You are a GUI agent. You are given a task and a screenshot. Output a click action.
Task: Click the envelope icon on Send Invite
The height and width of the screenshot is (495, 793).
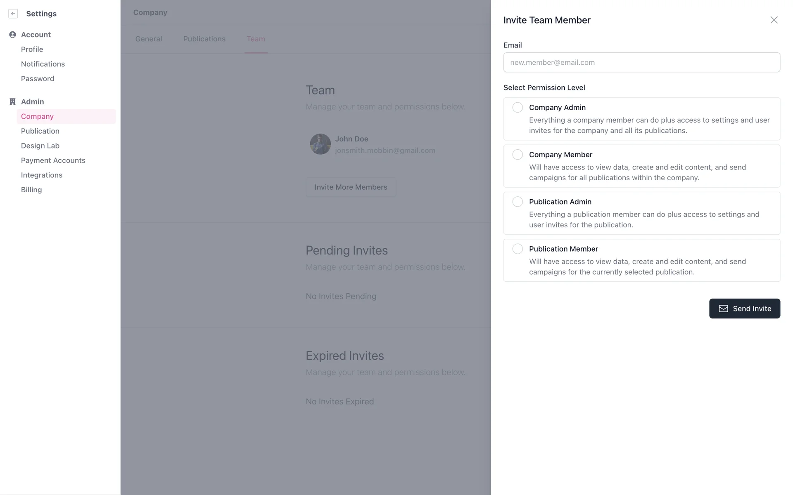point(723,309)
